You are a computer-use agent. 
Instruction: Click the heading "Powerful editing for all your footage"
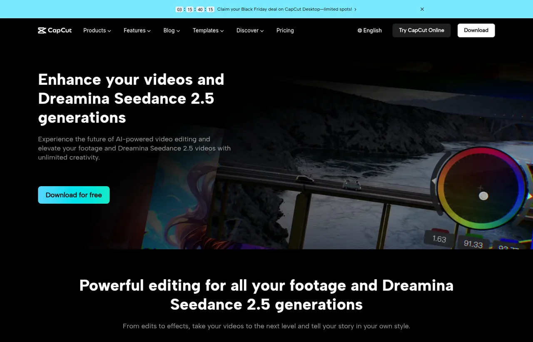(x=266, y=295)
